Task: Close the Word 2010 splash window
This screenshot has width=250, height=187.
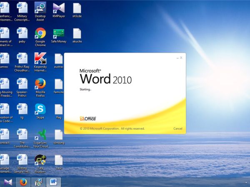Action: pos(181,58)
